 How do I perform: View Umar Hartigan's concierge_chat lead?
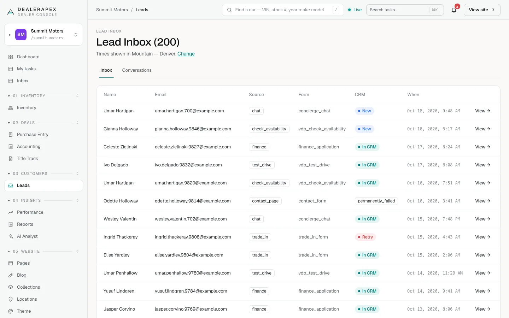click(x=482, y=111)
